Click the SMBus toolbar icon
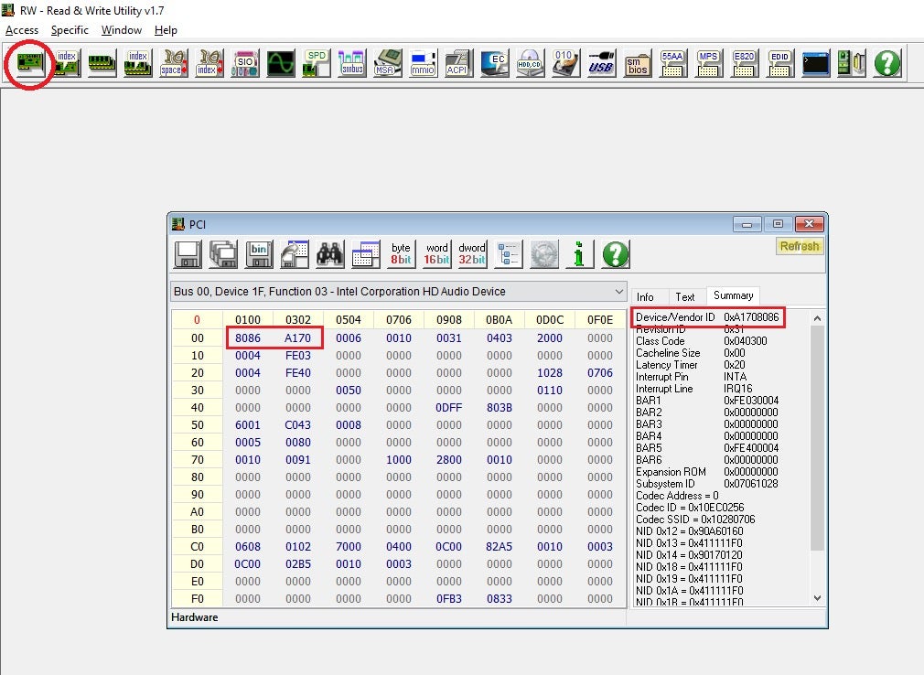Image resolution: width=924 pixels, height=675 pixels. pos(352,63)
